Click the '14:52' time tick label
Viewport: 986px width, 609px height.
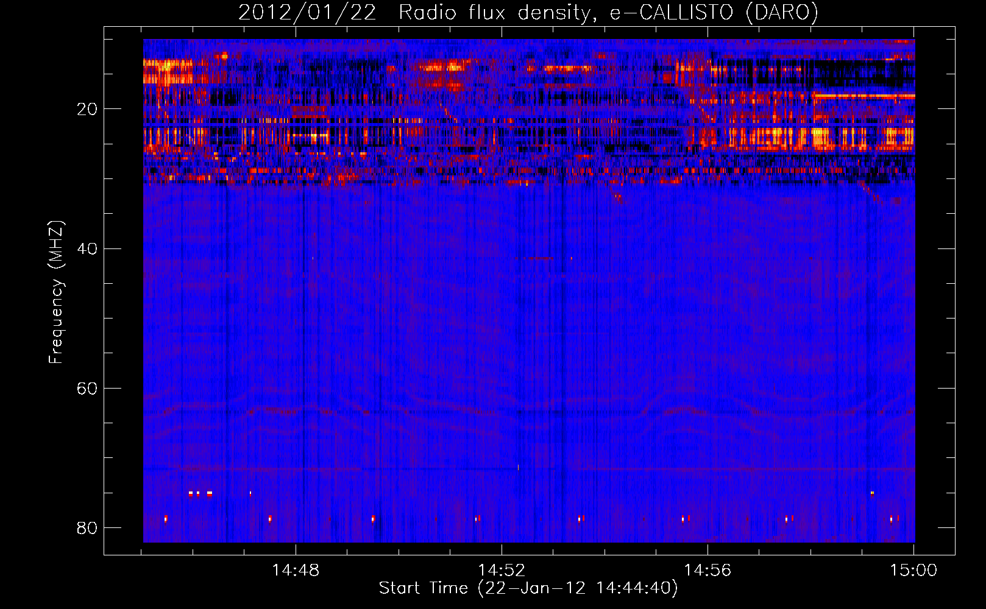(x=502, y=571)
